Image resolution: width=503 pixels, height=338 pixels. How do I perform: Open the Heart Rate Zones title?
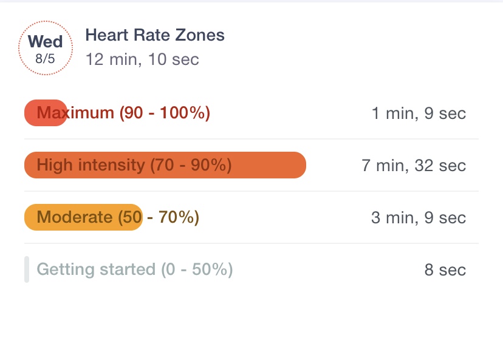tap(155, 35)
